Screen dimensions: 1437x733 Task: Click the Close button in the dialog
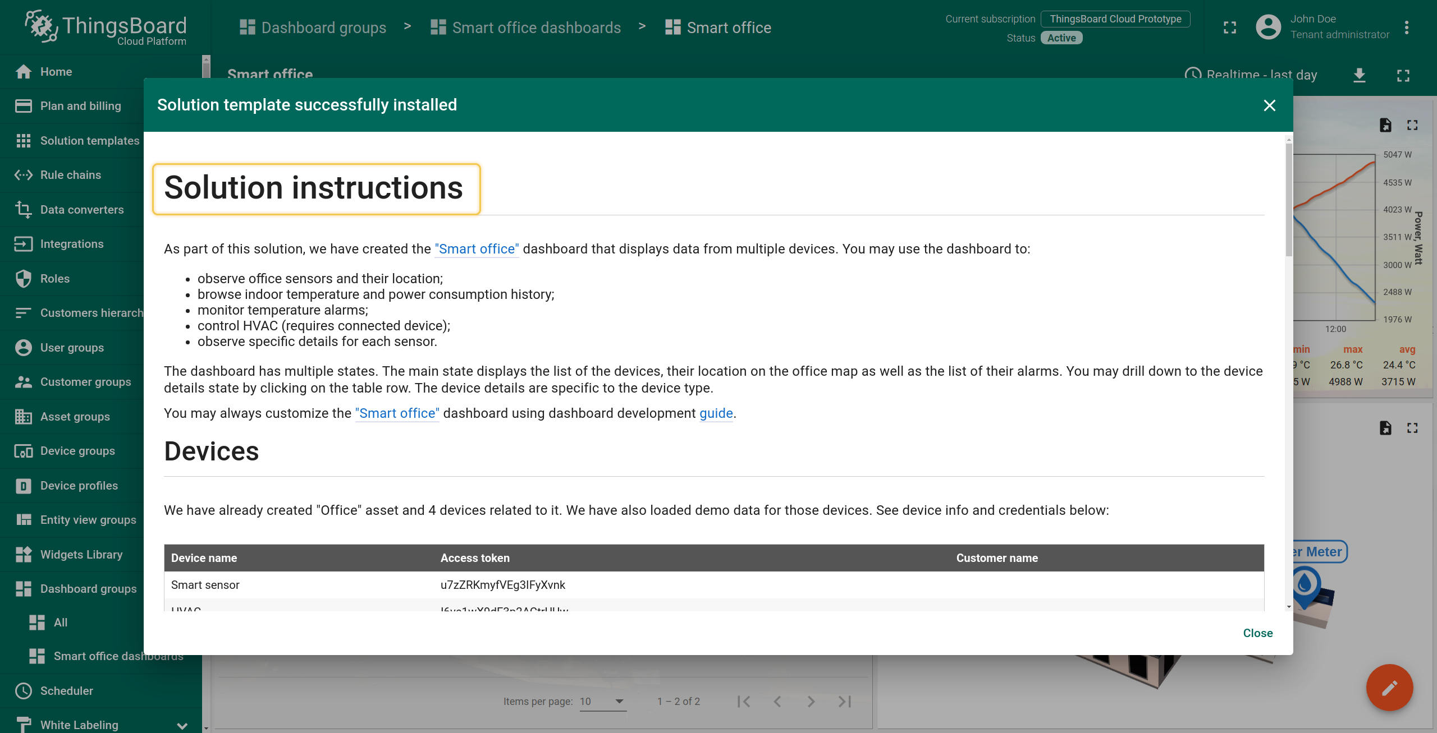[1258, 633]
